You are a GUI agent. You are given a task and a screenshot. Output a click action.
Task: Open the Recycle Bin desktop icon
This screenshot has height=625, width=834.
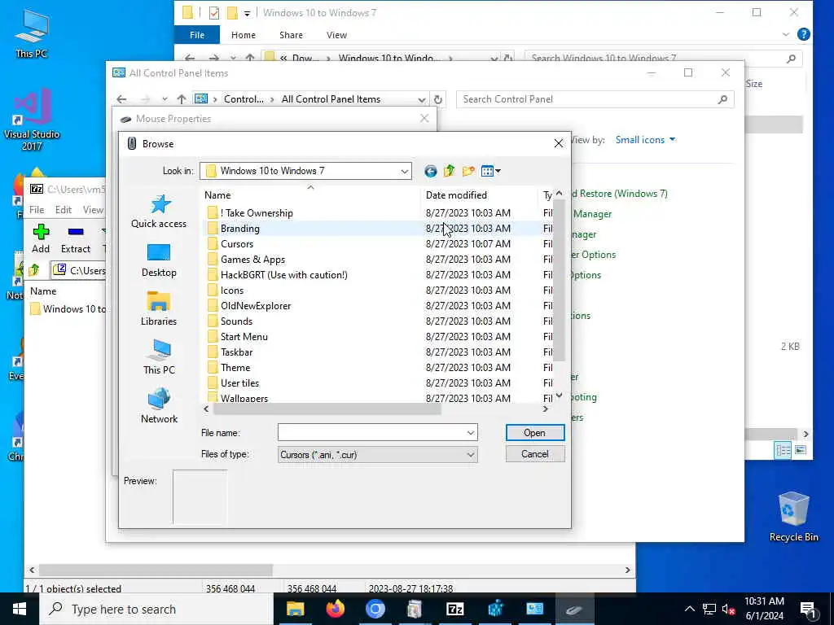[x=793, y=517]
